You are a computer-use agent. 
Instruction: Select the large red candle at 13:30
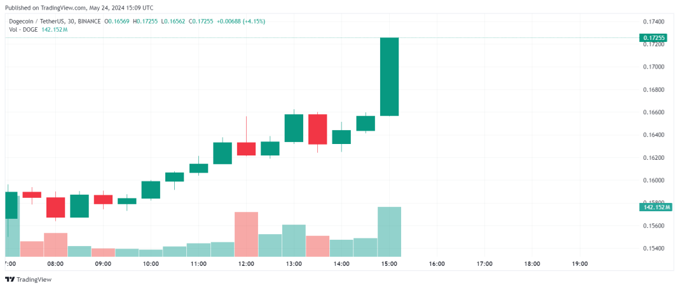point(317,129)
